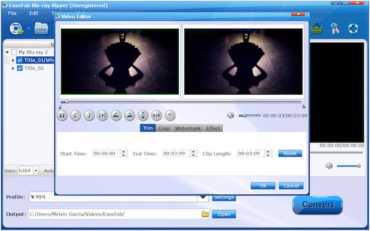The width and height of the screenshot is (370, 231).
Task: Switch to the Crop tab
Action: [164, 128]
